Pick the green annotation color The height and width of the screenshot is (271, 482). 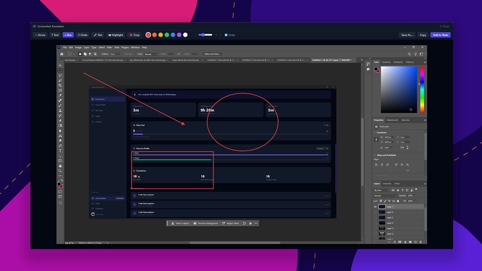167,35
